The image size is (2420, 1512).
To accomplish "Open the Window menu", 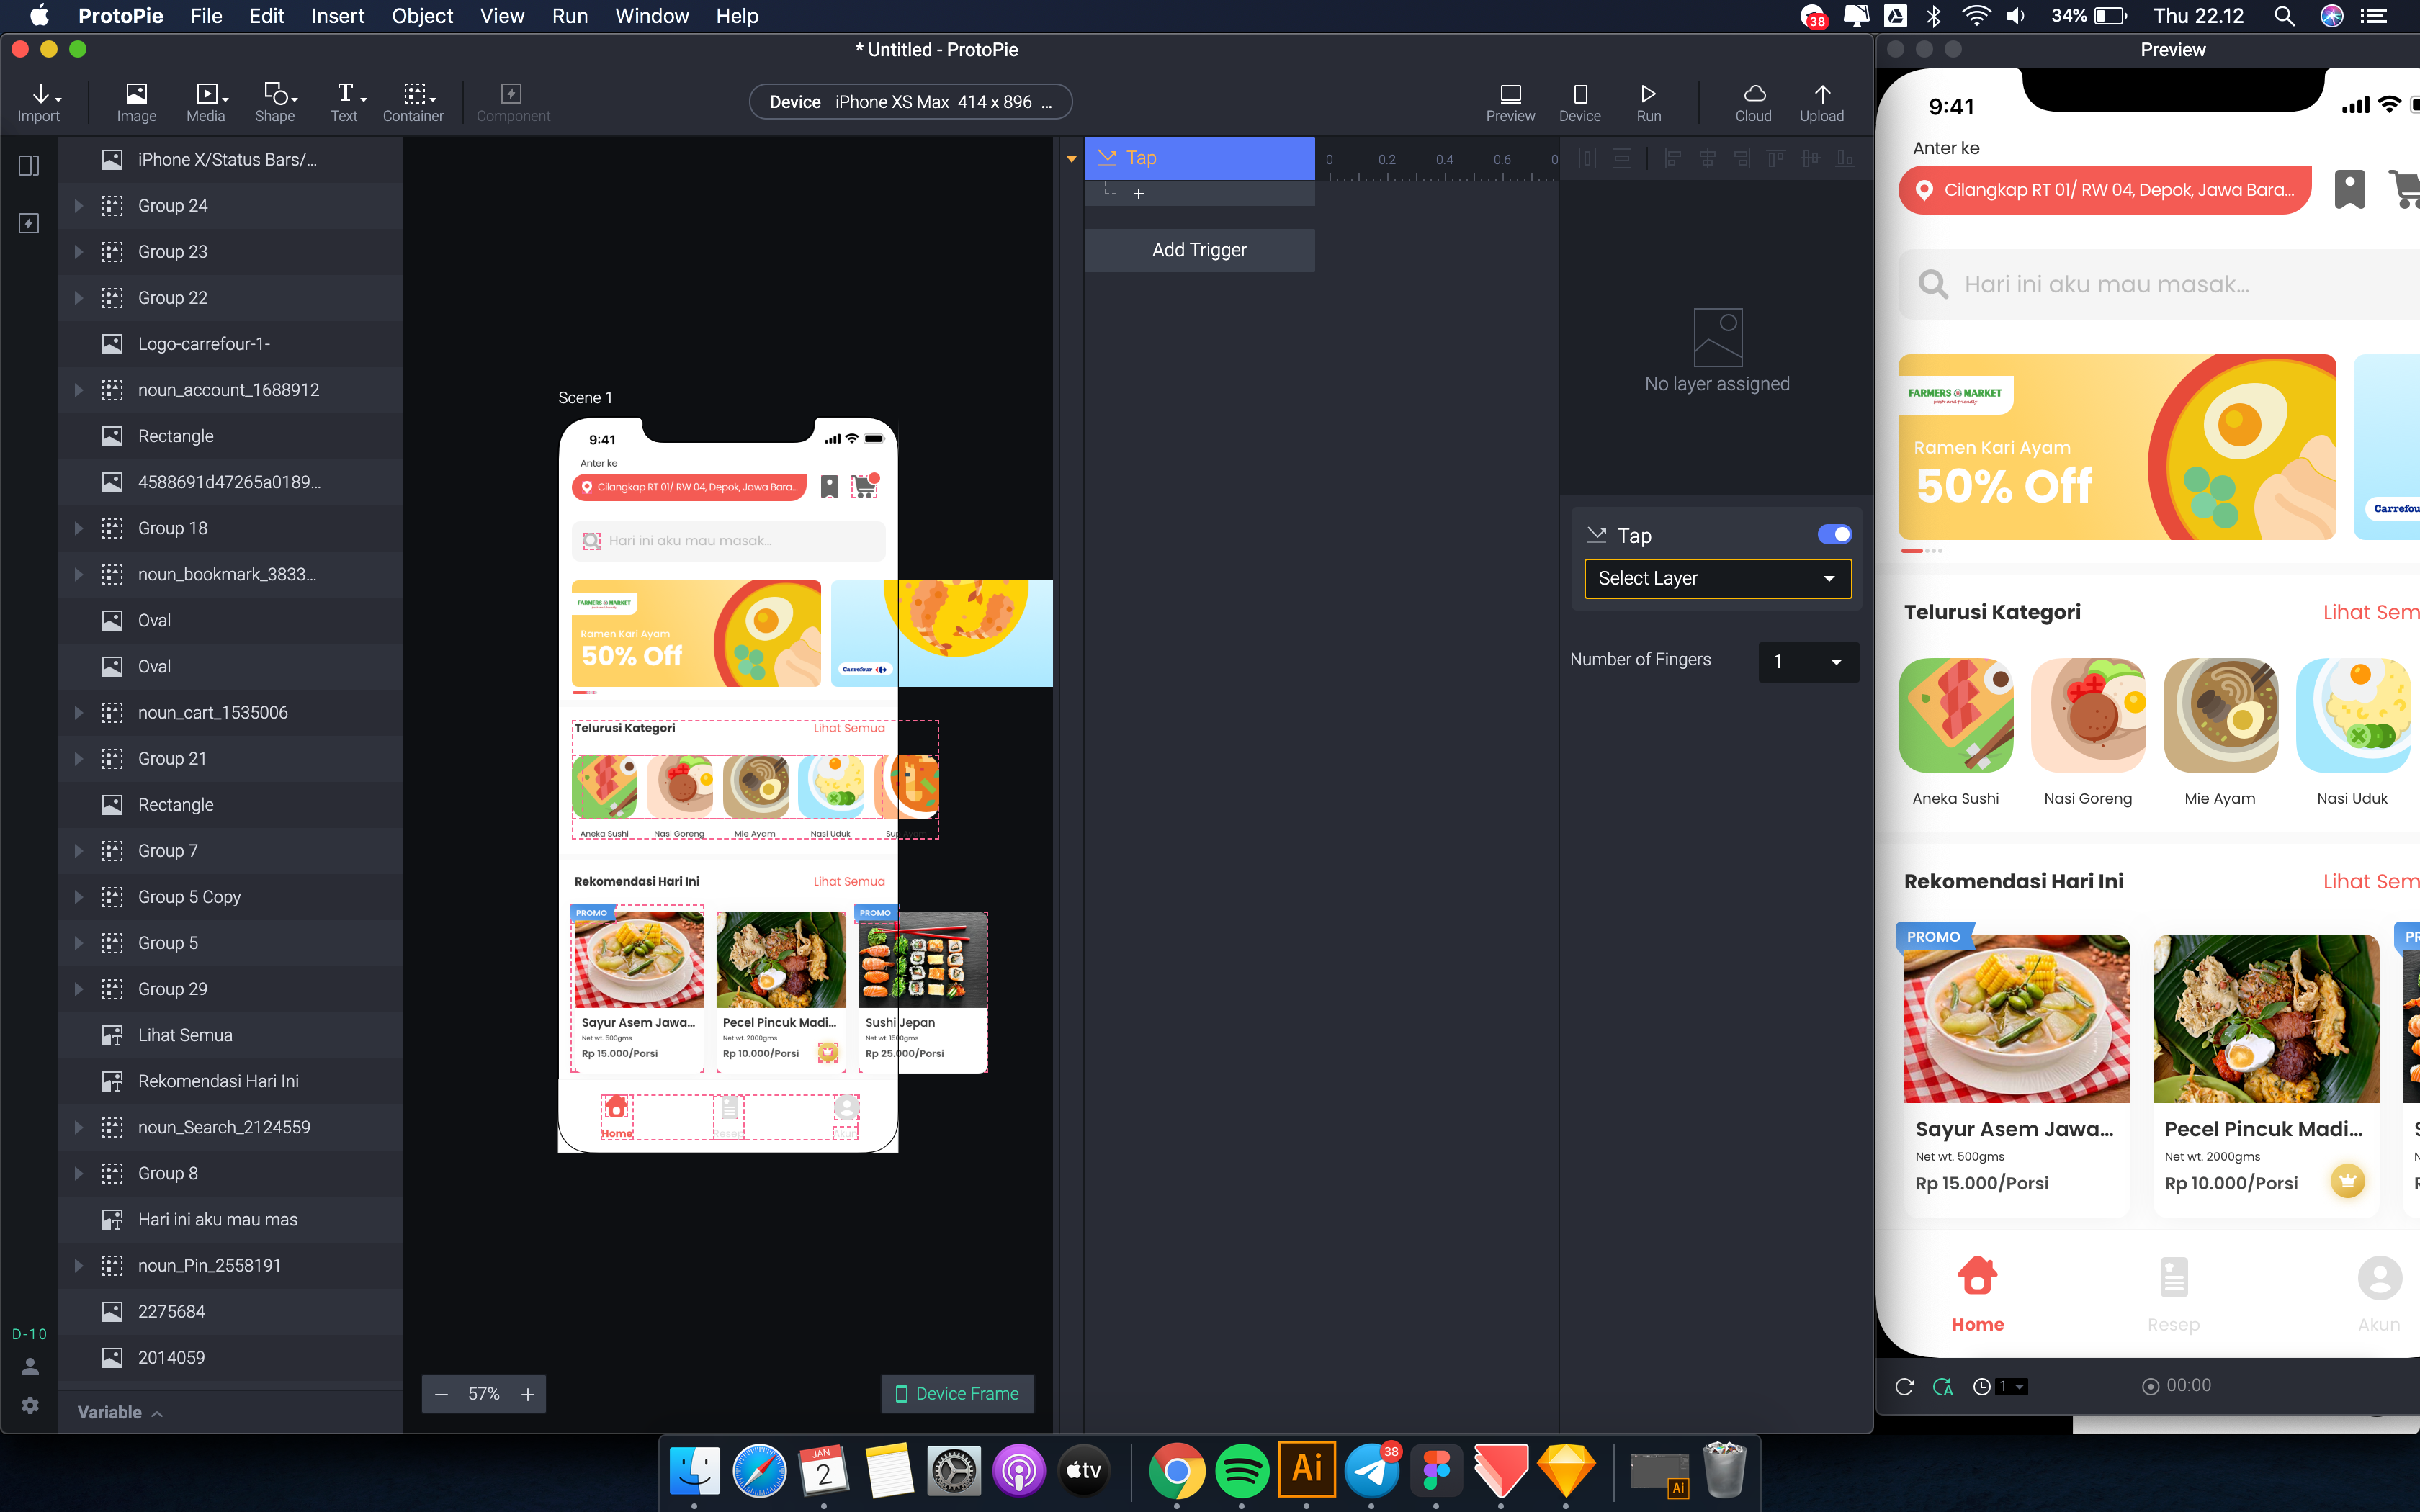I will (652, 16).
